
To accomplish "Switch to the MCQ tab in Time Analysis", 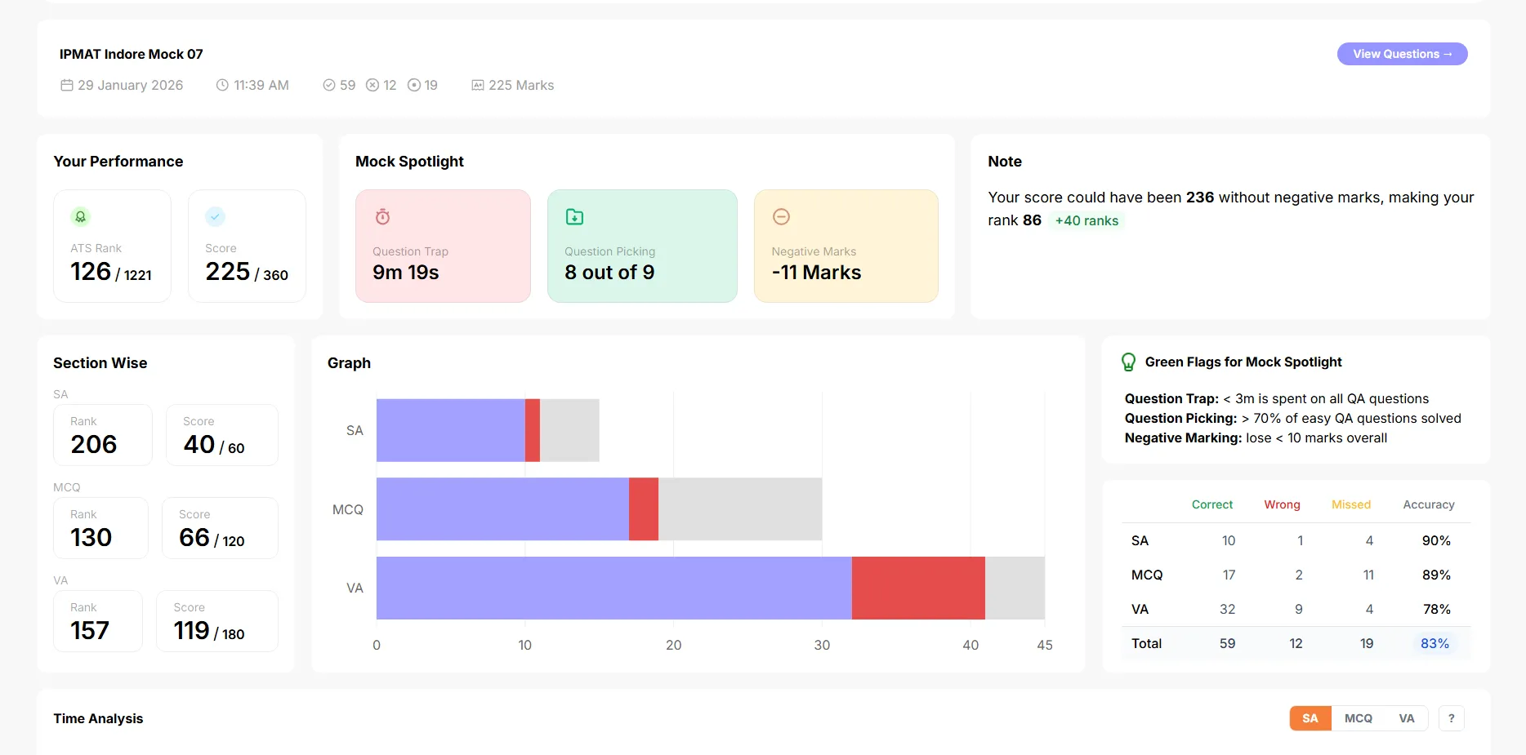I will pyautogui.click(x=1359, y=718).
